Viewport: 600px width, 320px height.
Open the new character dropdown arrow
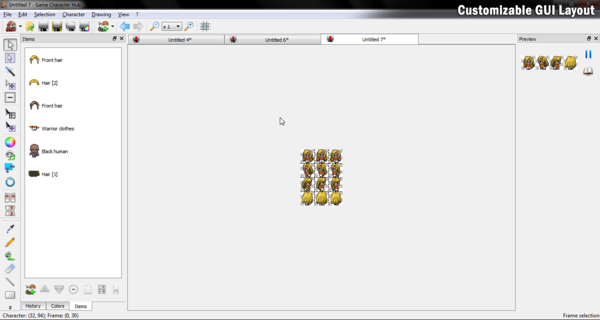click(x=20, y=26)
